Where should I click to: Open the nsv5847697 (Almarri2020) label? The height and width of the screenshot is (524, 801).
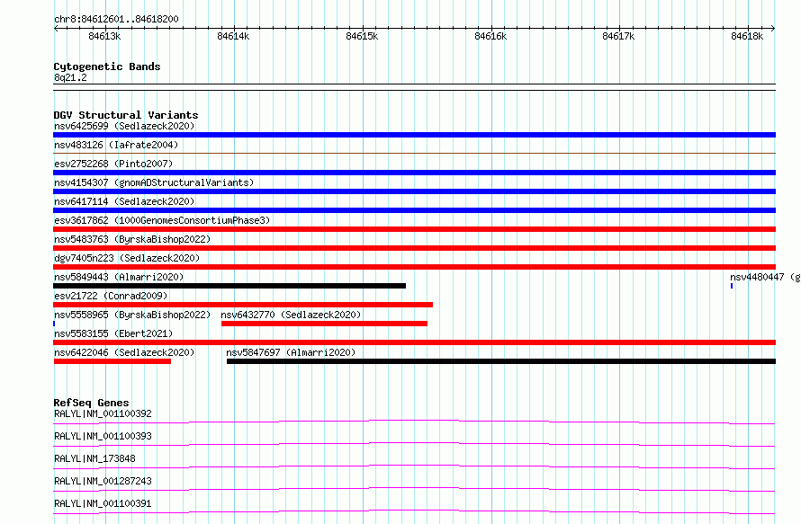tap(291, 352)
